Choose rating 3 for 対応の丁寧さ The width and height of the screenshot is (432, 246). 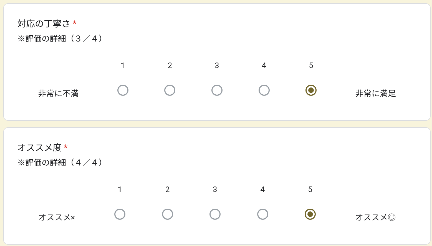(217, 90)
